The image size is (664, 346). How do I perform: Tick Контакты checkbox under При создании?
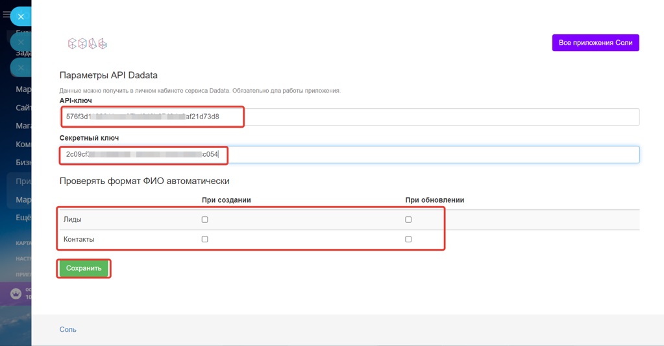(205, 239)
